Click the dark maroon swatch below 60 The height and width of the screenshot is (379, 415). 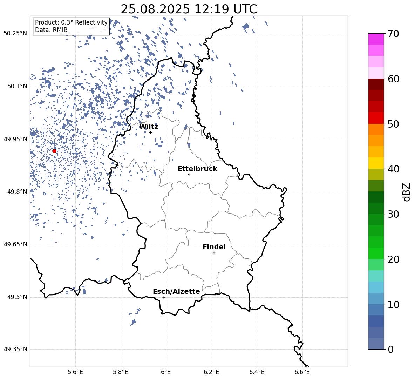tap(376, 84)
